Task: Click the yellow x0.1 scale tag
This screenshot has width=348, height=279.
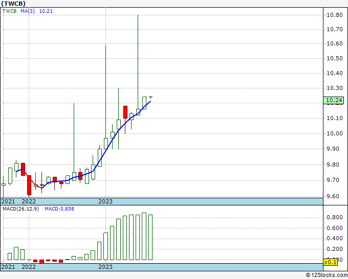Action: pos(331,262)
